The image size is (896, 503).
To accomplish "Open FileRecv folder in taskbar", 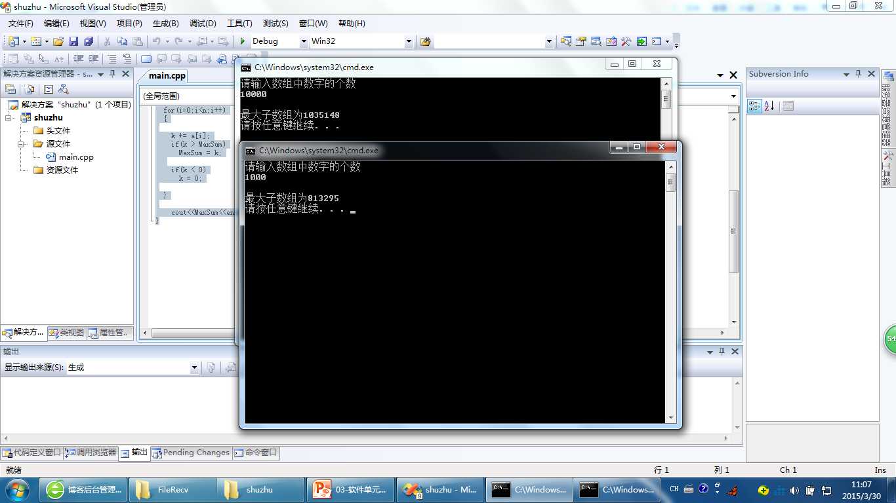I will pyautogui.click(x=173, y=490).
